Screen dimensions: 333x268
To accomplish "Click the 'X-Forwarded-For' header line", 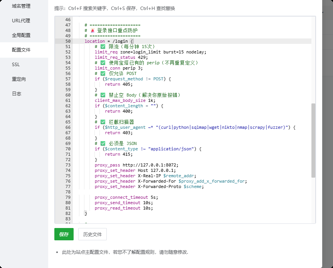I will click(171, 181).
